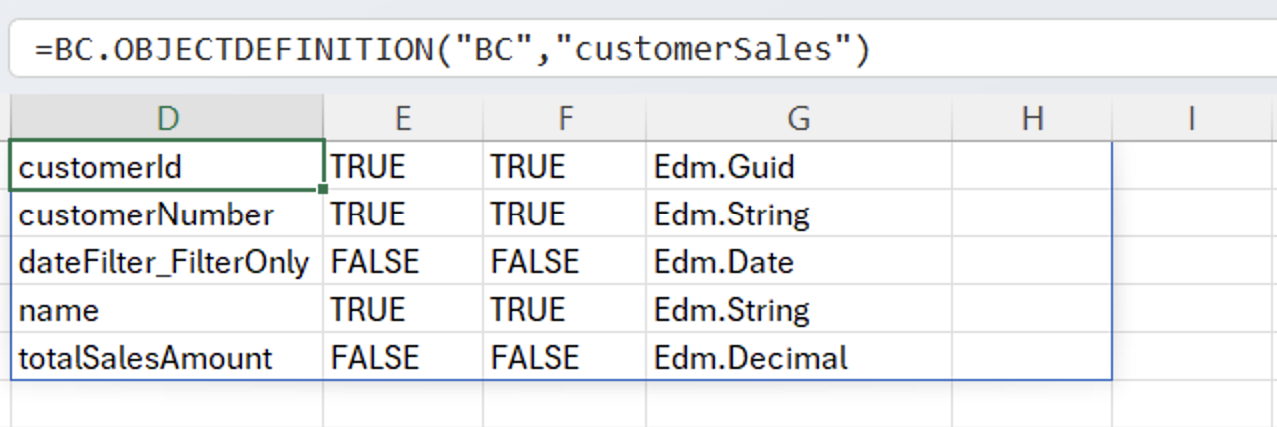The height and width of the screenshot is (427, 1277).
Task: Select the totalSalesAmount cell
Action: tap(167, 358)
